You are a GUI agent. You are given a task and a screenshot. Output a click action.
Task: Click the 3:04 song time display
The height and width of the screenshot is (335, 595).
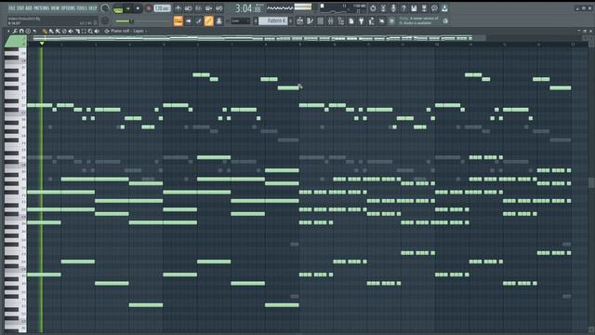tap(248, 8)
